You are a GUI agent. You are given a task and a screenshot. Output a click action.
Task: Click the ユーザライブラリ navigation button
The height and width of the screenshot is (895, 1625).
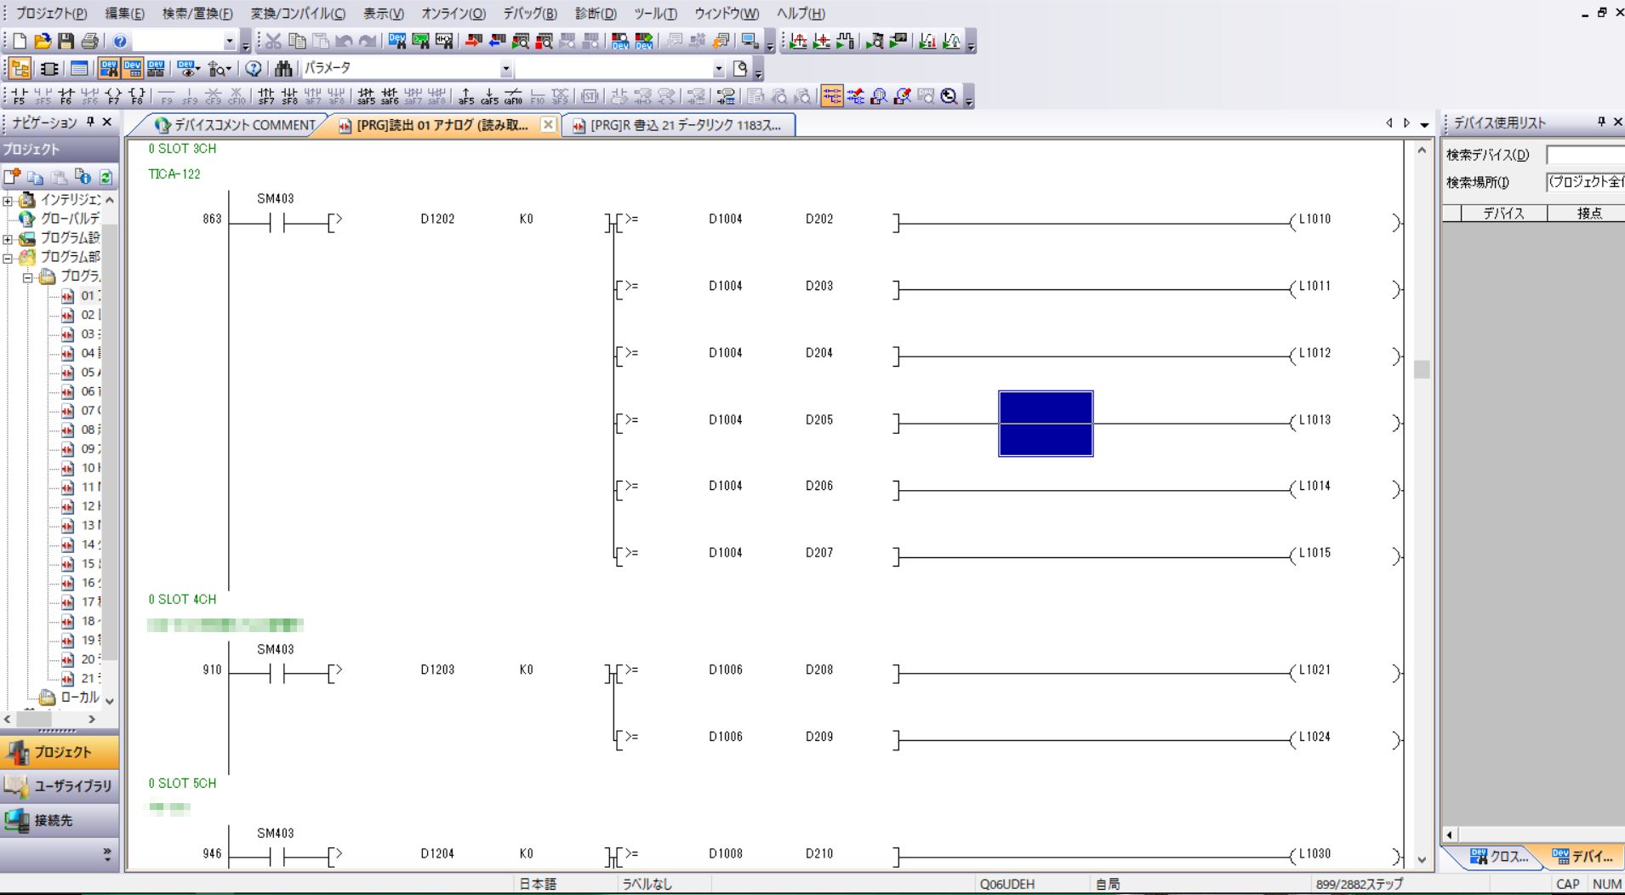coord(60,786)
